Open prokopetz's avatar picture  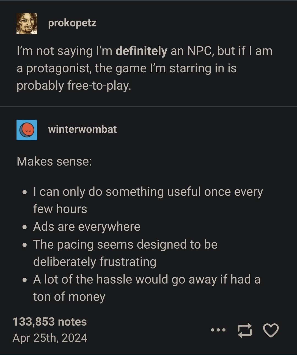(x=27, y=23)
